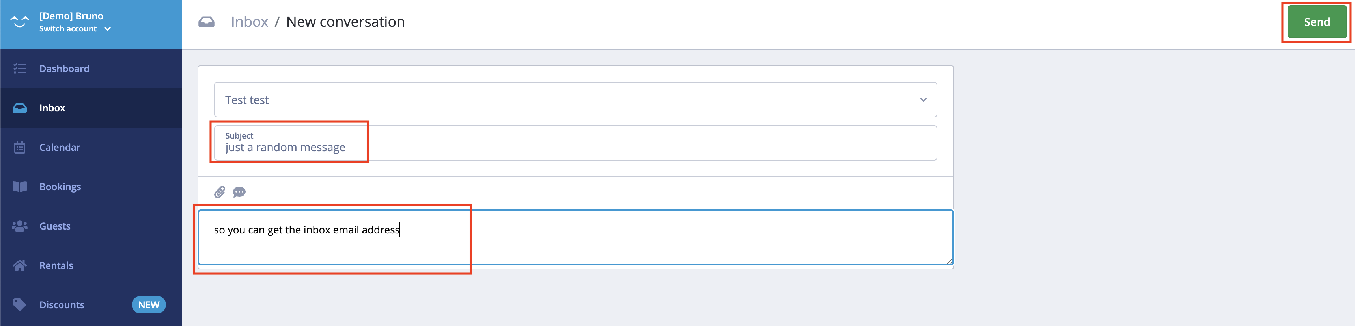The height and width of the screenshot is (326, 1355).
Task: Go to Rentals in sidebar menu
Action: (x=56, y=266)
